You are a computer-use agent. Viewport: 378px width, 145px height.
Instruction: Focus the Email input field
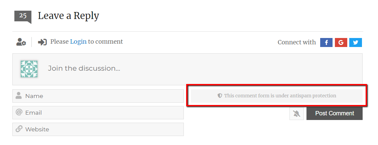[100, 113]
